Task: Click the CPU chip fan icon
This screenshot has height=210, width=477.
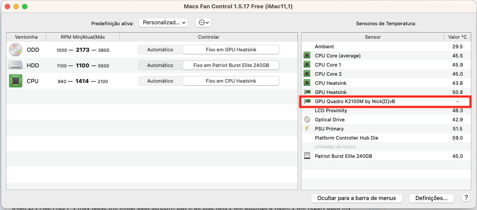Action: click(15, 81)
